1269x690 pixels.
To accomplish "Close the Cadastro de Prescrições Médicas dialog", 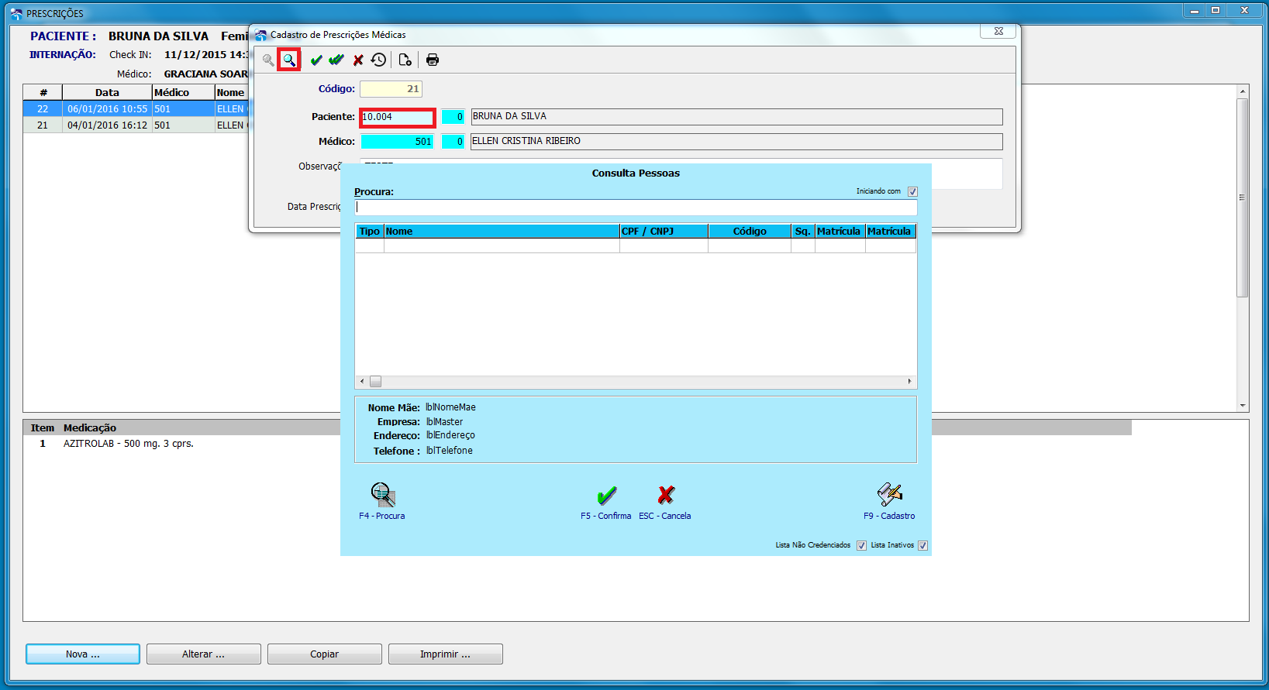I will (x=998, y=31).
